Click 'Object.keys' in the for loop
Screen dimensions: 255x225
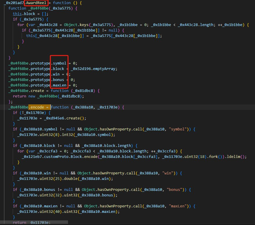(76, 25)
